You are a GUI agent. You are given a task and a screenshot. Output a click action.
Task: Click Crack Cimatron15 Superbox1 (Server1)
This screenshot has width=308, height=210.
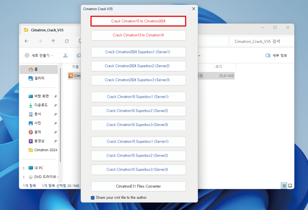(x=138, y=142)
